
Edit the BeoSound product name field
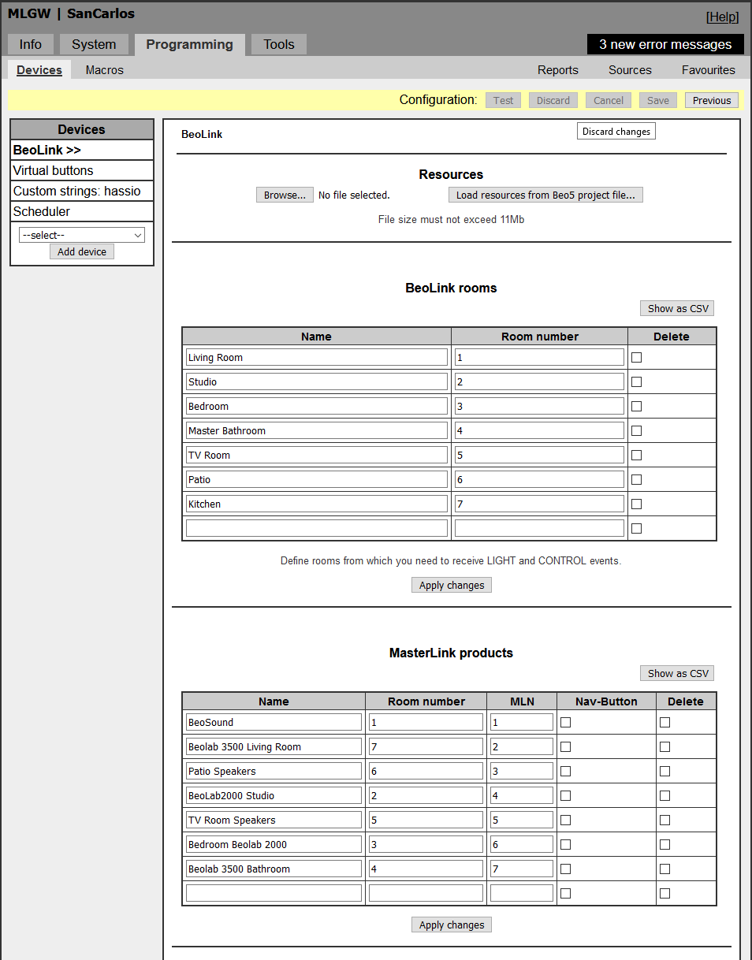tap(274, 722)
